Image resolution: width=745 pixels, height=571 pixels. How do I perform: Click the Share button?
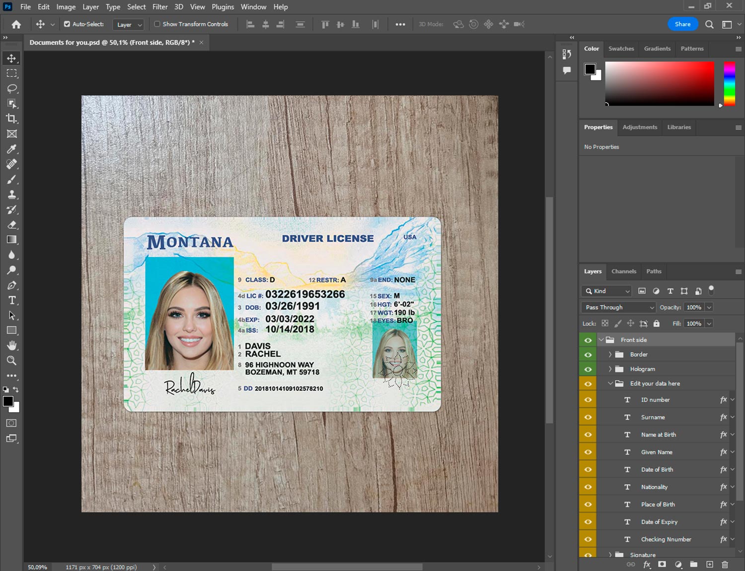682,24
